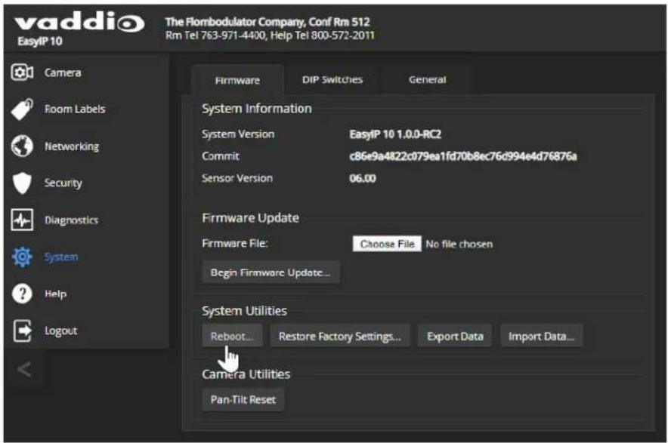Select the System menu item
668x443 pixels.
pos(61,257)
